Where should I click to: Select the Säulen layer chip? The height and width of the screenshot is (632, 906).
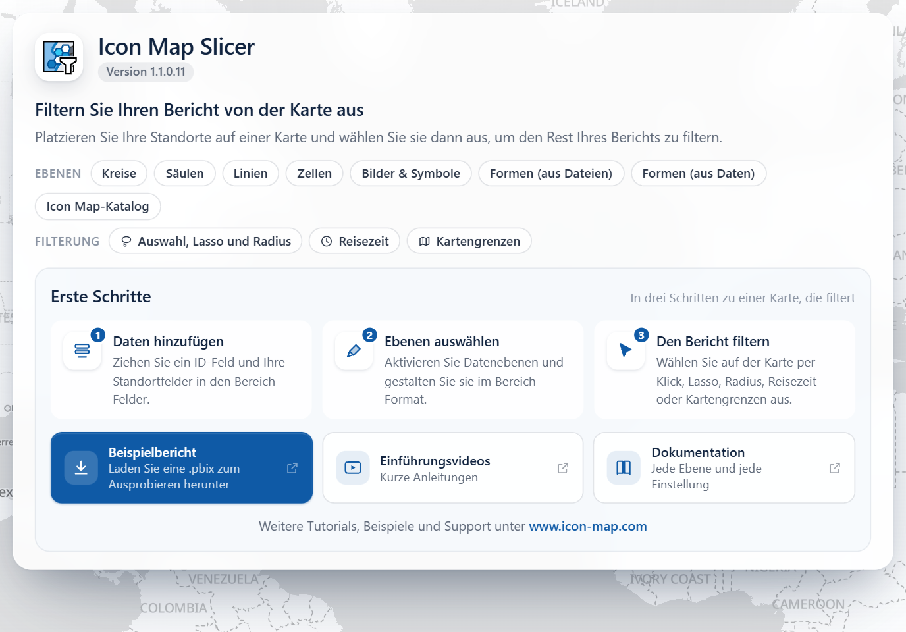point(185,173)
